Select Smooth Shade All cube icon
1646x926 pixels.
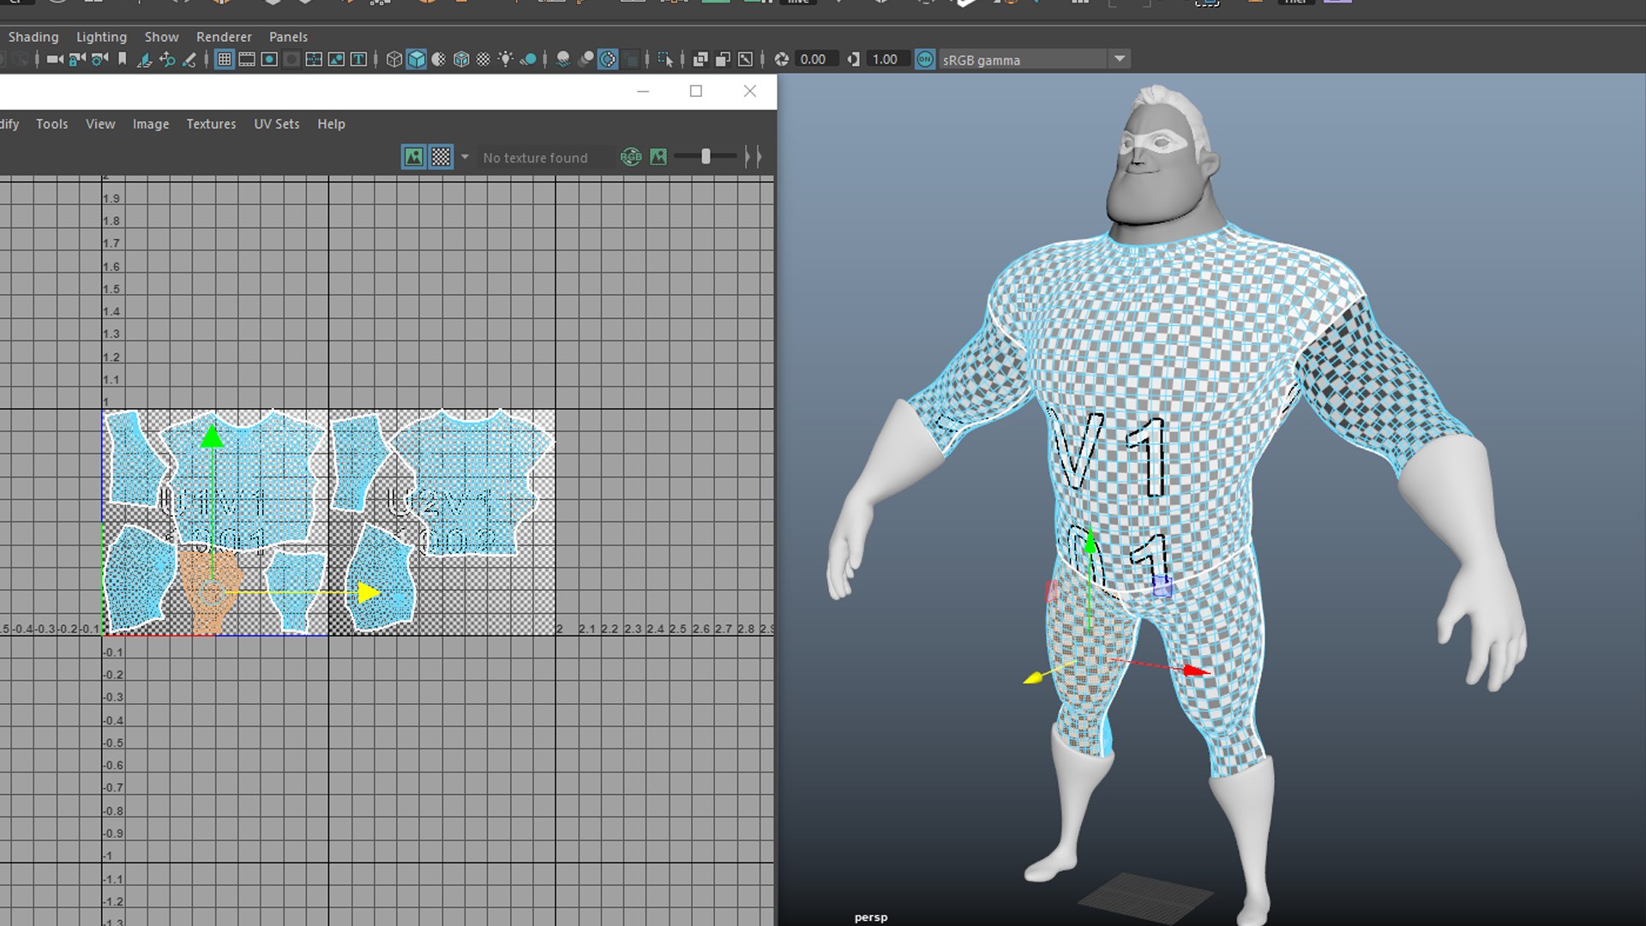[417, 59]
